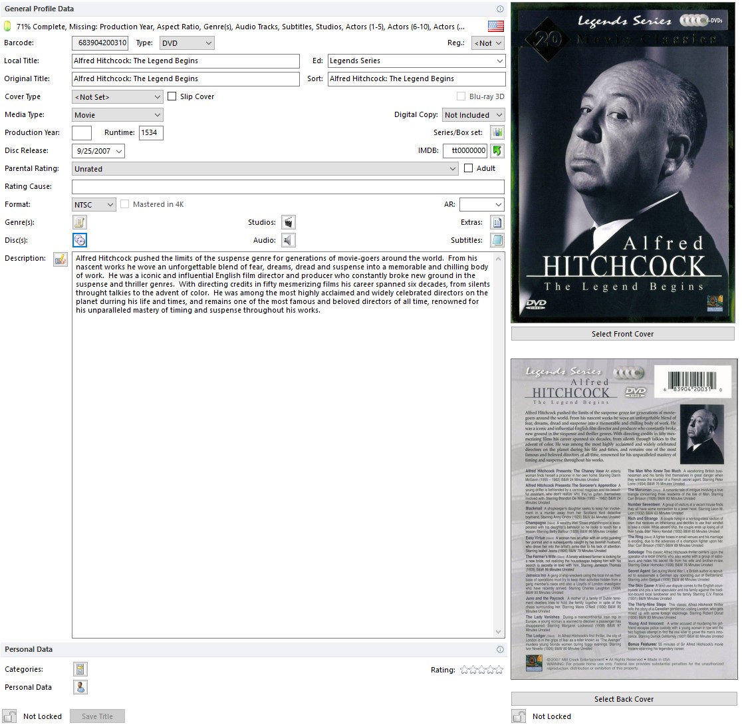Click the profile completeness indicator icon
This screenshot has width=742, height=727.
click(7, 26)
